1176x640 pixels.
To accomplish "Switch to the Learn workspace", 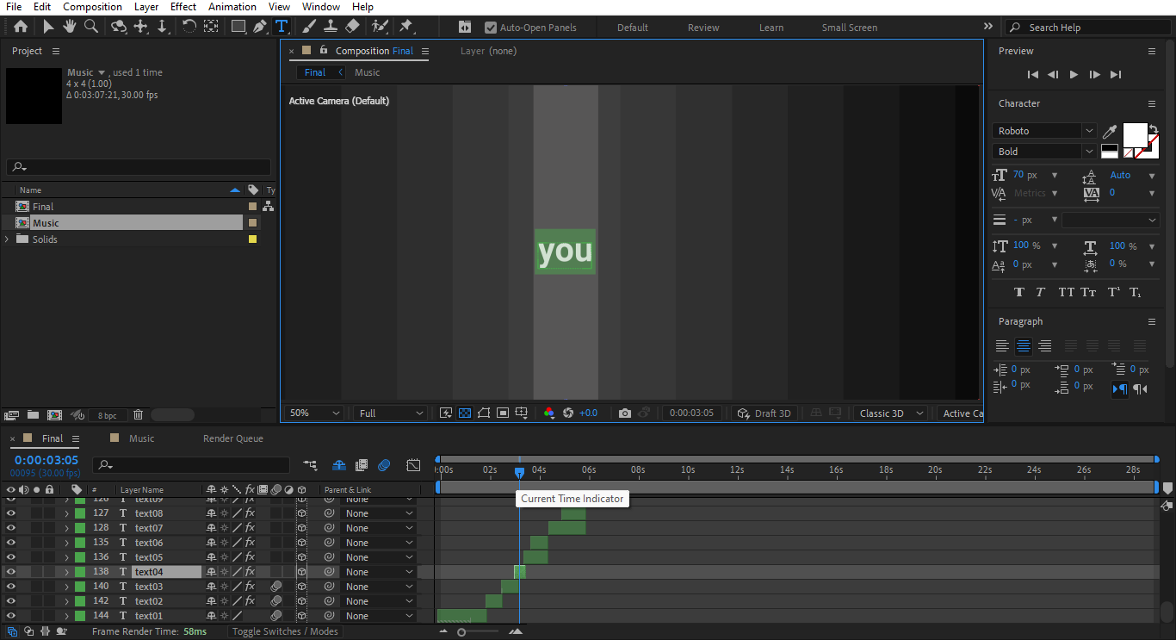I will click(771, 28).
